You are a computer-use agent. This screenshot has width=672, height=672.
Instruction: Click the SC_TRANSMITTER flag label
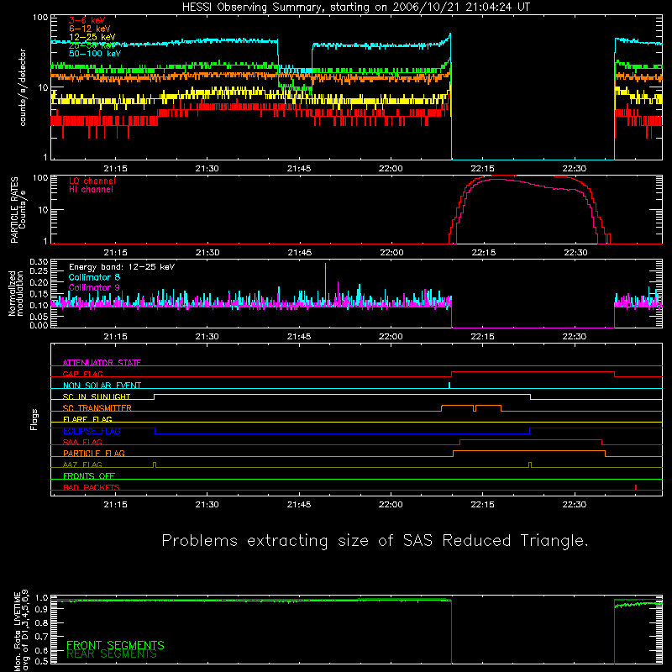point(97,408)
